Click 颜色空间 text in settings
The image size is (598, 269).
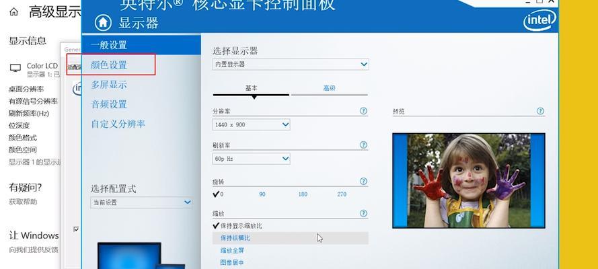pyautogui.click(x=23, y=150)
